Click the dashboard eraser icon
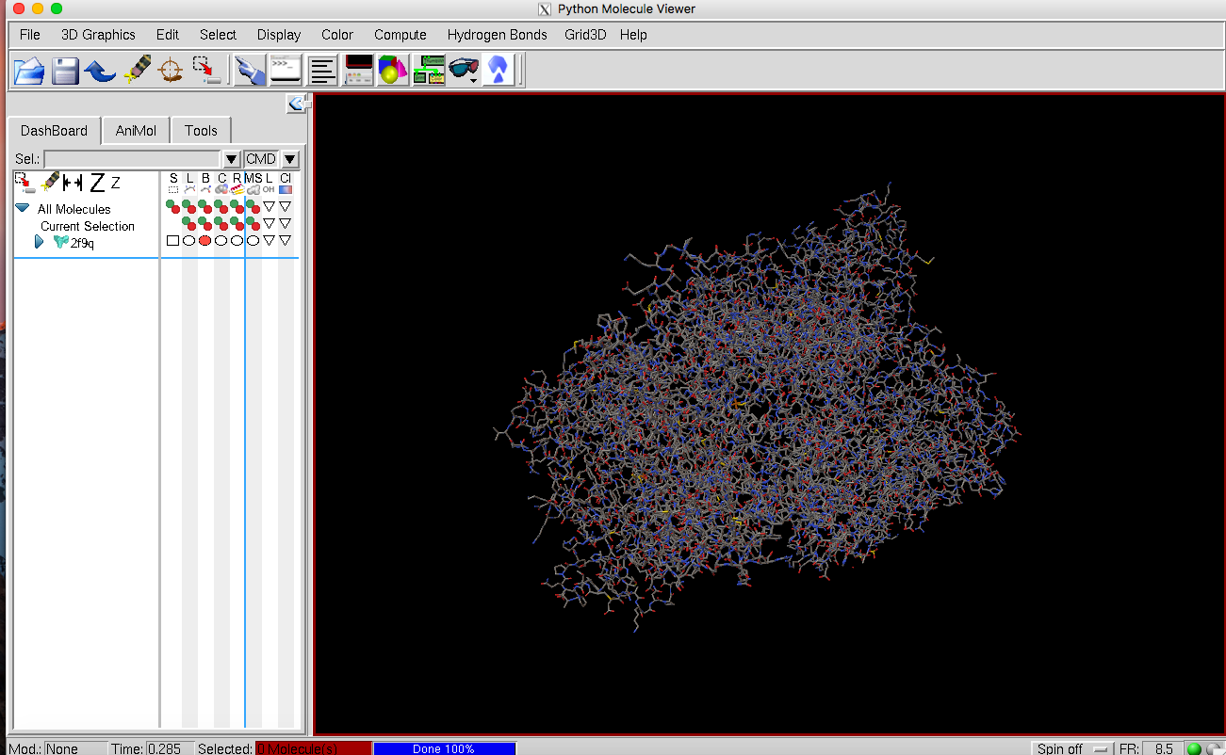 (x=50, y=184)
